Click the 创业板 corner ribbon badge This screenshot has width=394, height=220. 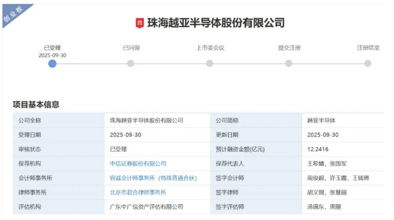pyautogui.click(x=14, y=15)
